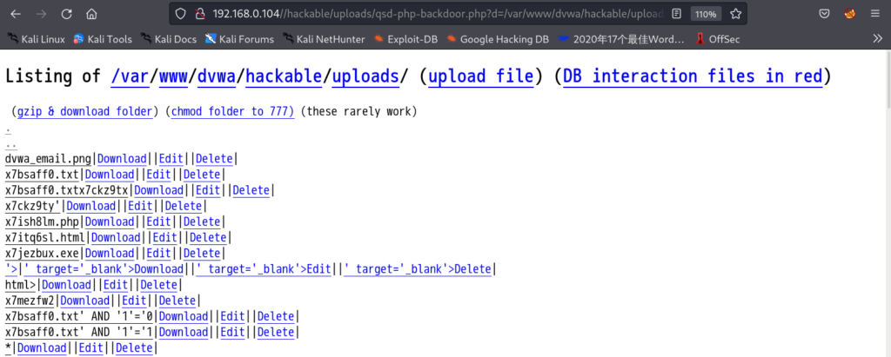Open the Exploit-DB bookmark
The image size is (891, 357).
(405, 39)
